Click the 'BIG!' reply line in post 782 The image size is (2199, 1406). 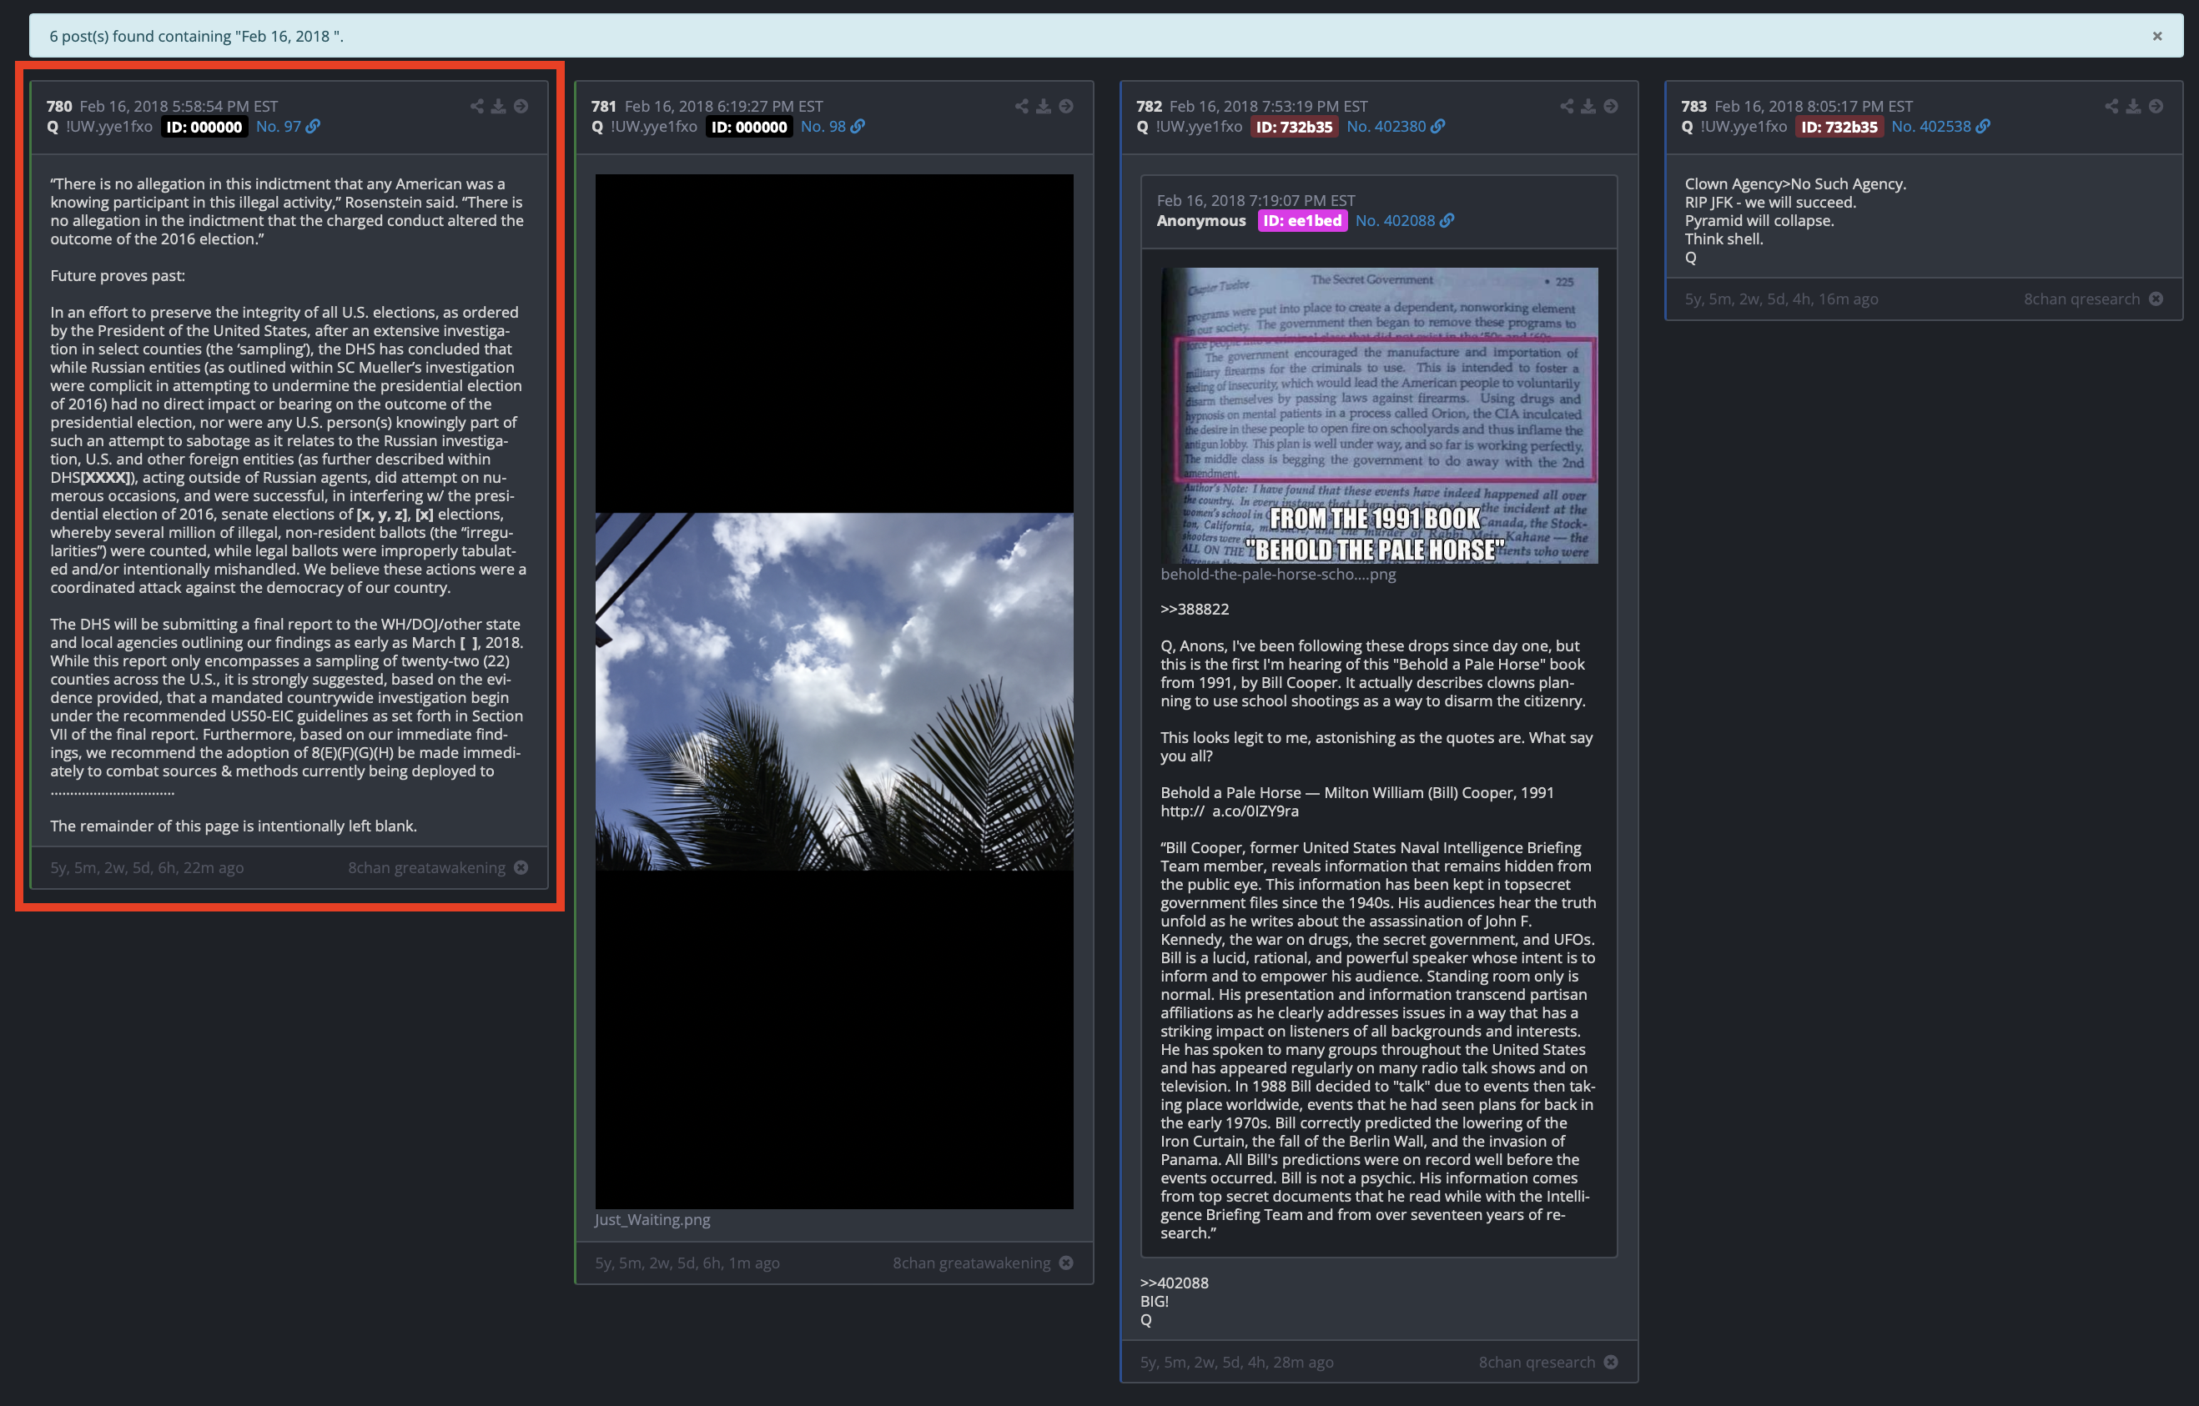coord(1155,1301)
